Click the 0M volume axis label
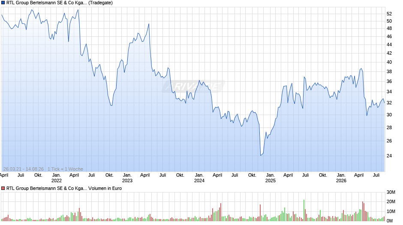Viewport: 403px width, 225px height. click(x=390, y=221)
